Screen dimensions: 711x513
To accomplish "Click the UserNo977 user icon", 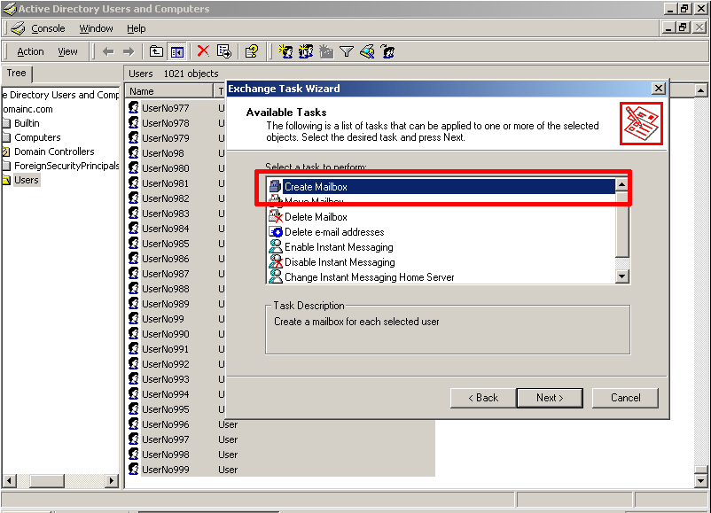I will [x=133, y=107].
